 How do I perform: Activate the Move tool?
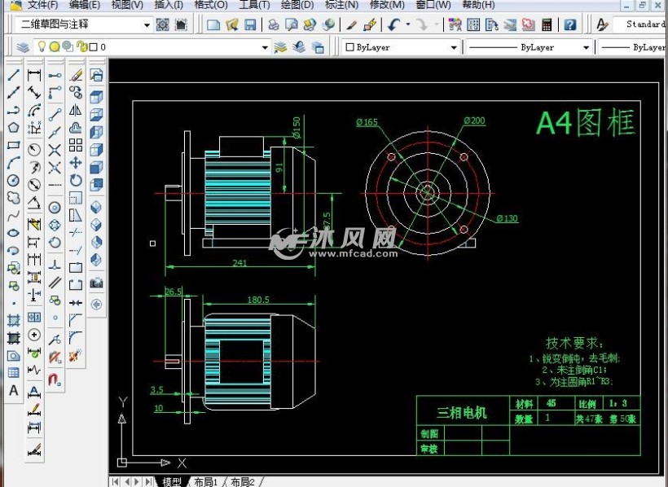(x=76, y=162)
